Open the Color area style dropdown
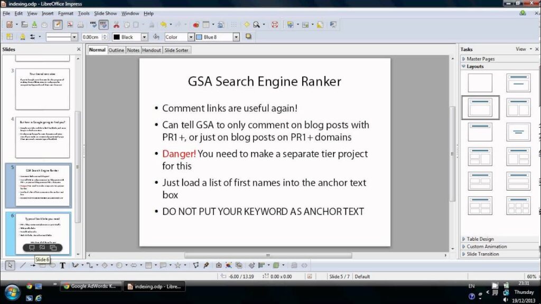 coord(191,37)
